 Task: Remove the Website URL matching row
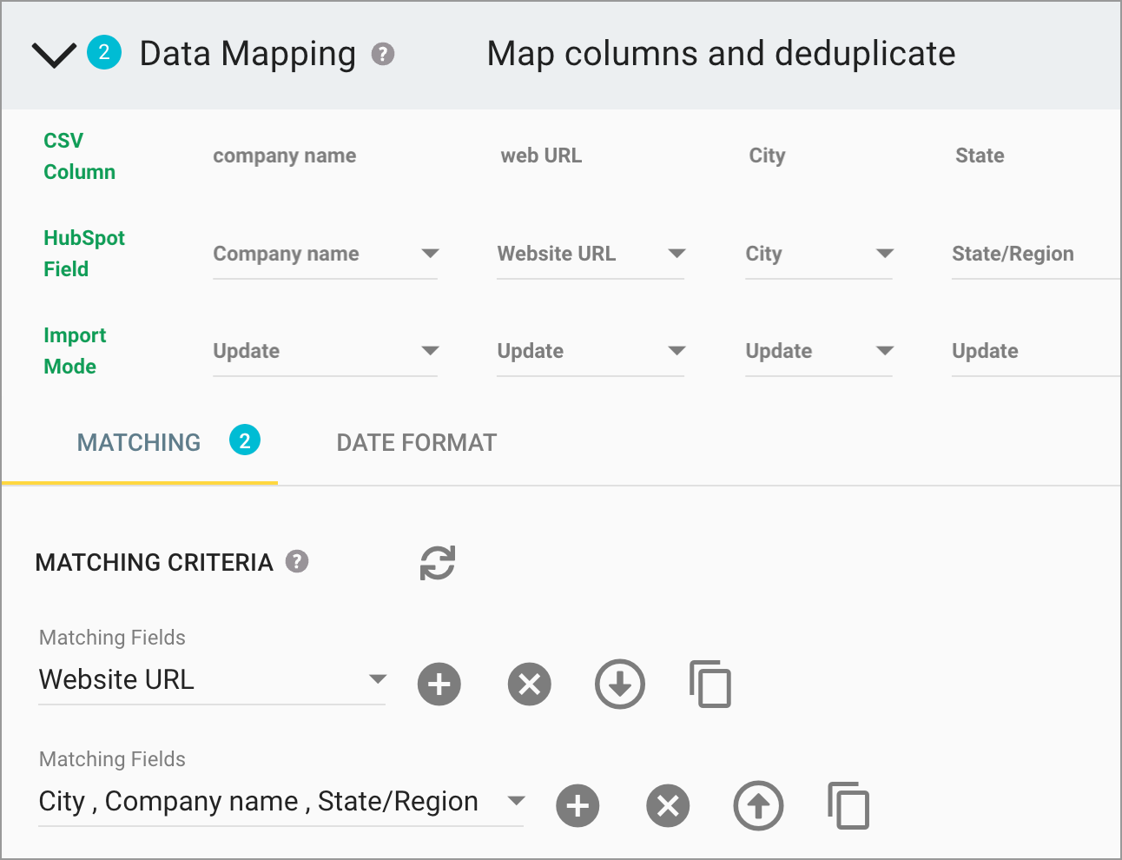point(530,685)
